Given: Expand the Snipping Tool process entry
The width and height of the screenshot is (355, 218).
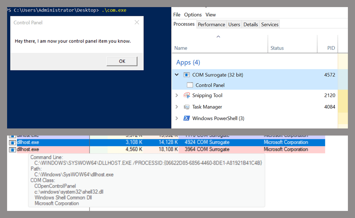Looking at the screenshot, I should tap(177, 96).
